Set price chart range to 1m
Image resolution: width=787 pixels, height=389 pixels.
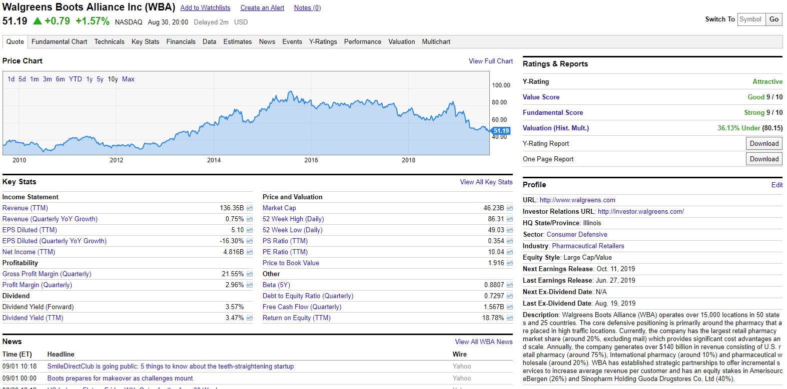point(35,79)
